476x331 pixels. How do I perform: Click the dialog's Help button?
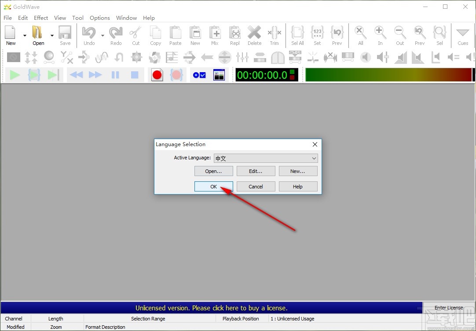pos(298,187)
